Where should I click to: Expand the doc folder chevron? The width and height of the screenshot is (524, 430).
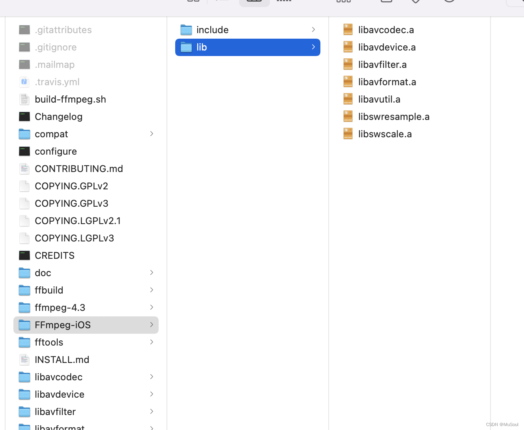152,273
